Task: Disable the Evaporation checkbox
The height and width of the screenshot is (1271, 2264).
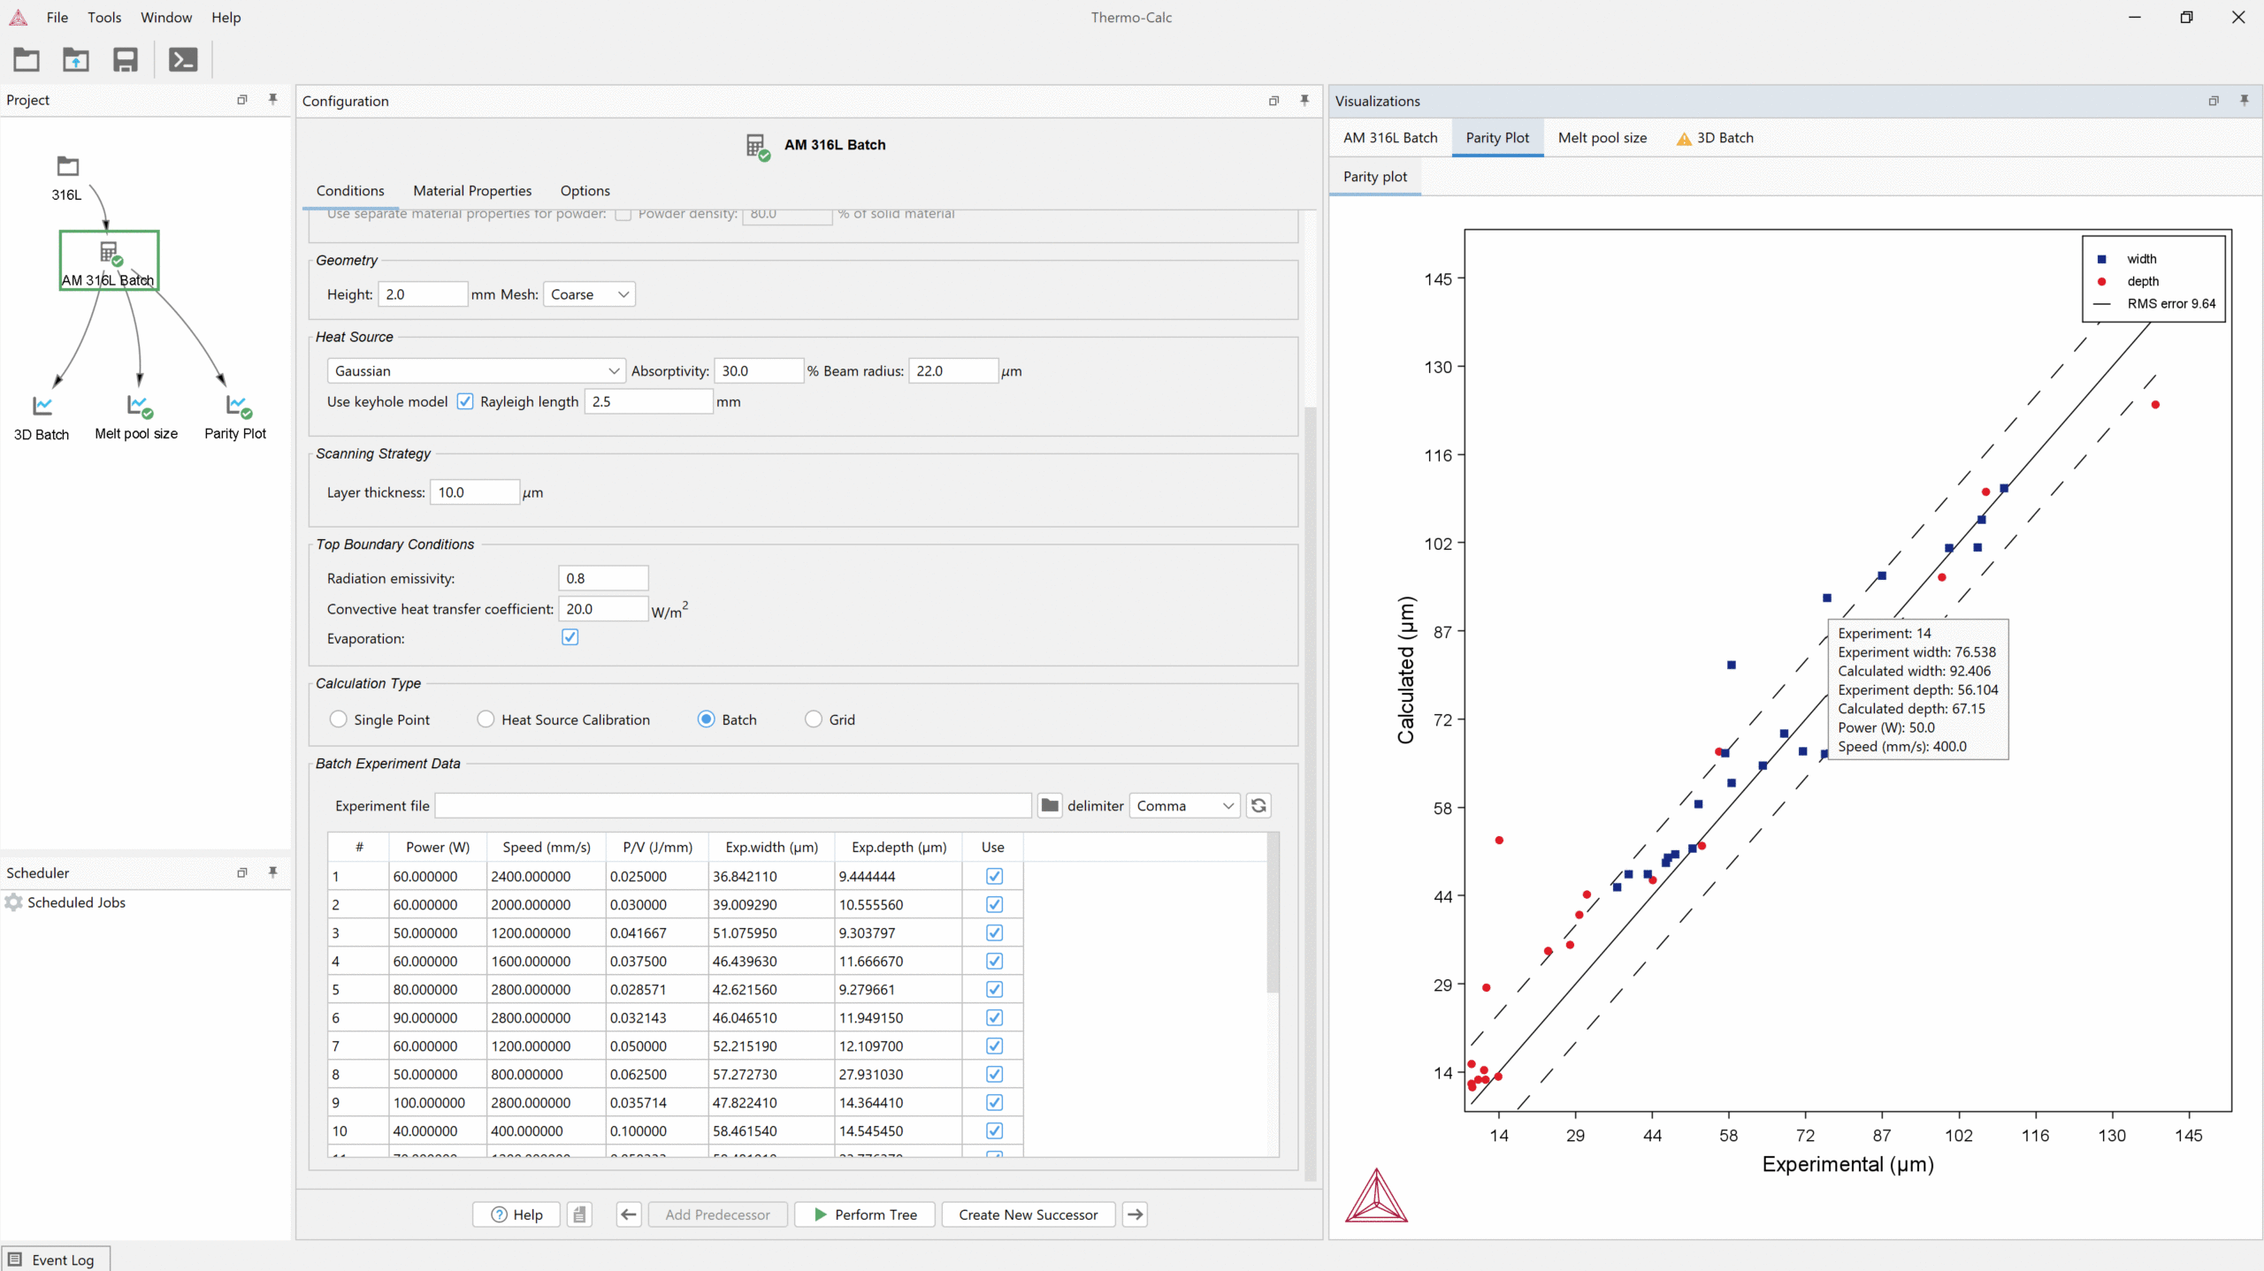Action: coord(570,637)
